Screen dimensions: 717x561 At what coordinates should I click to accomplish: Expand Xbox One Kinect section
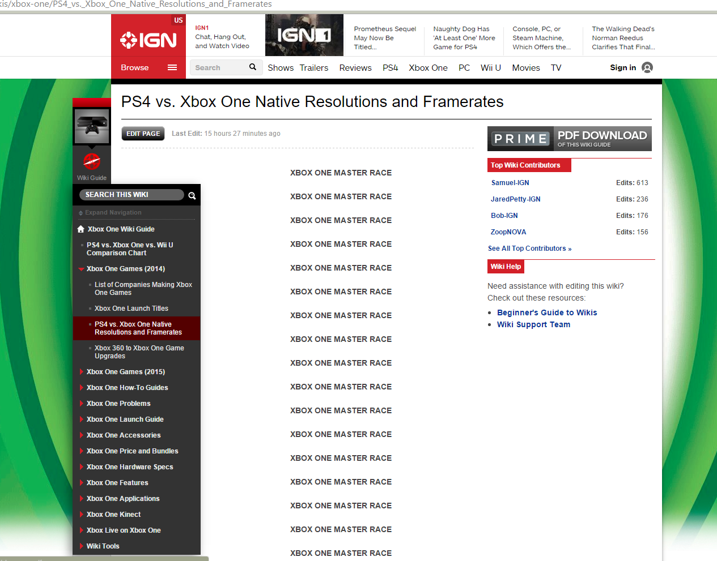click(82, 515)
